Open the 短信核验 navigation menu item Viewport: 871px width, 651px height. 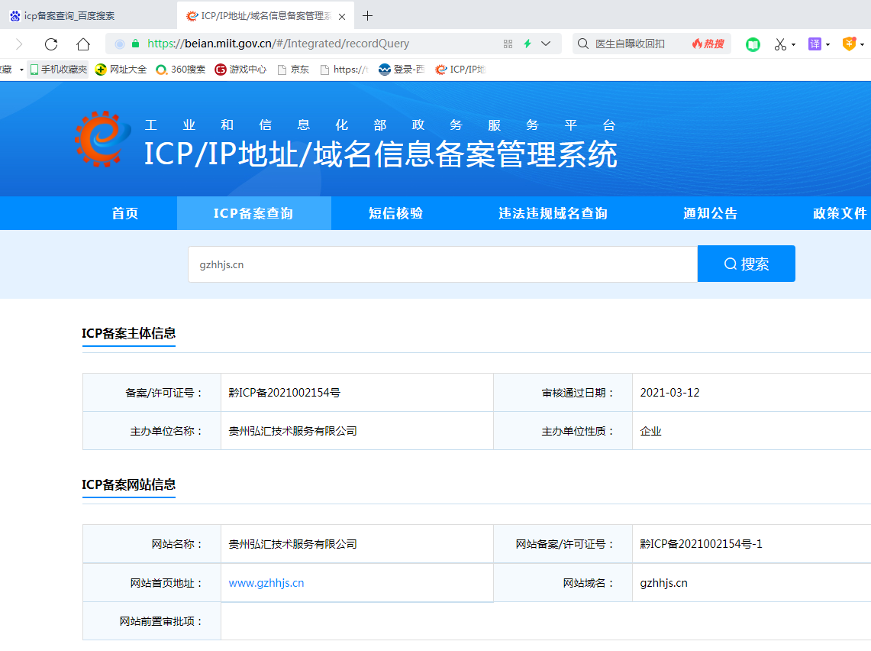[395, 213]
